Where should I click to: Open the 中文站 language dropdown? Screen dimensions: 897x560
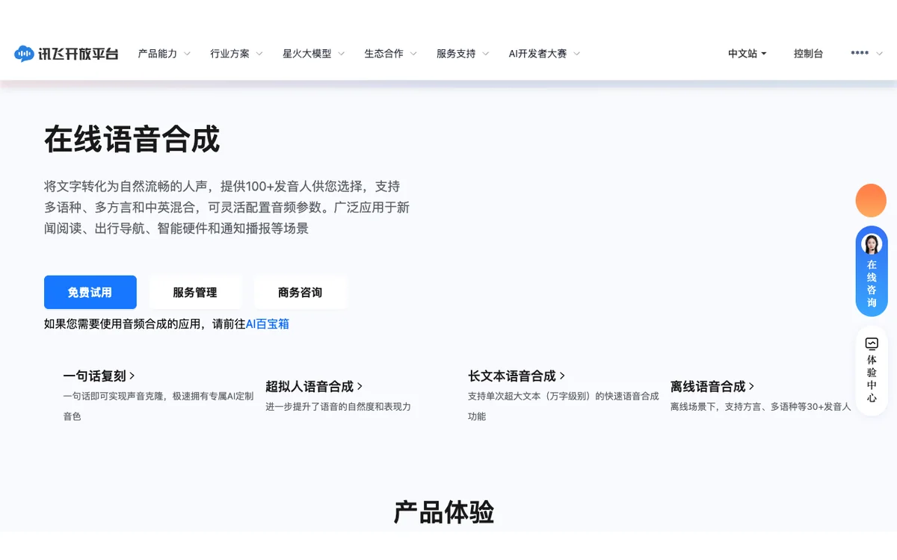point(747,54)
